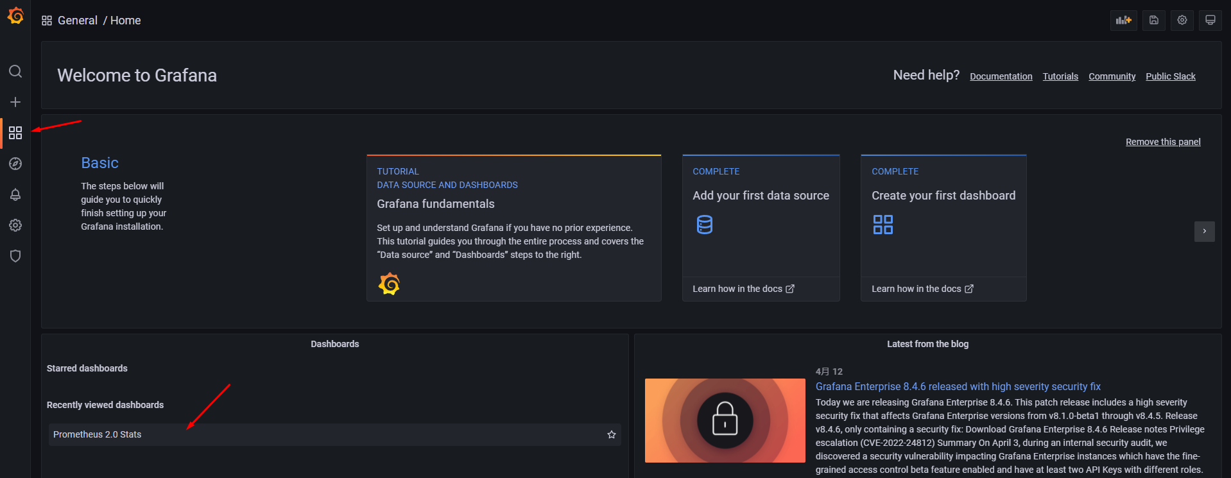Viewport: 1231px width, 478px height.
Task: Click the Add panel toolbar icon
Action: click(x=1124, y=20)
